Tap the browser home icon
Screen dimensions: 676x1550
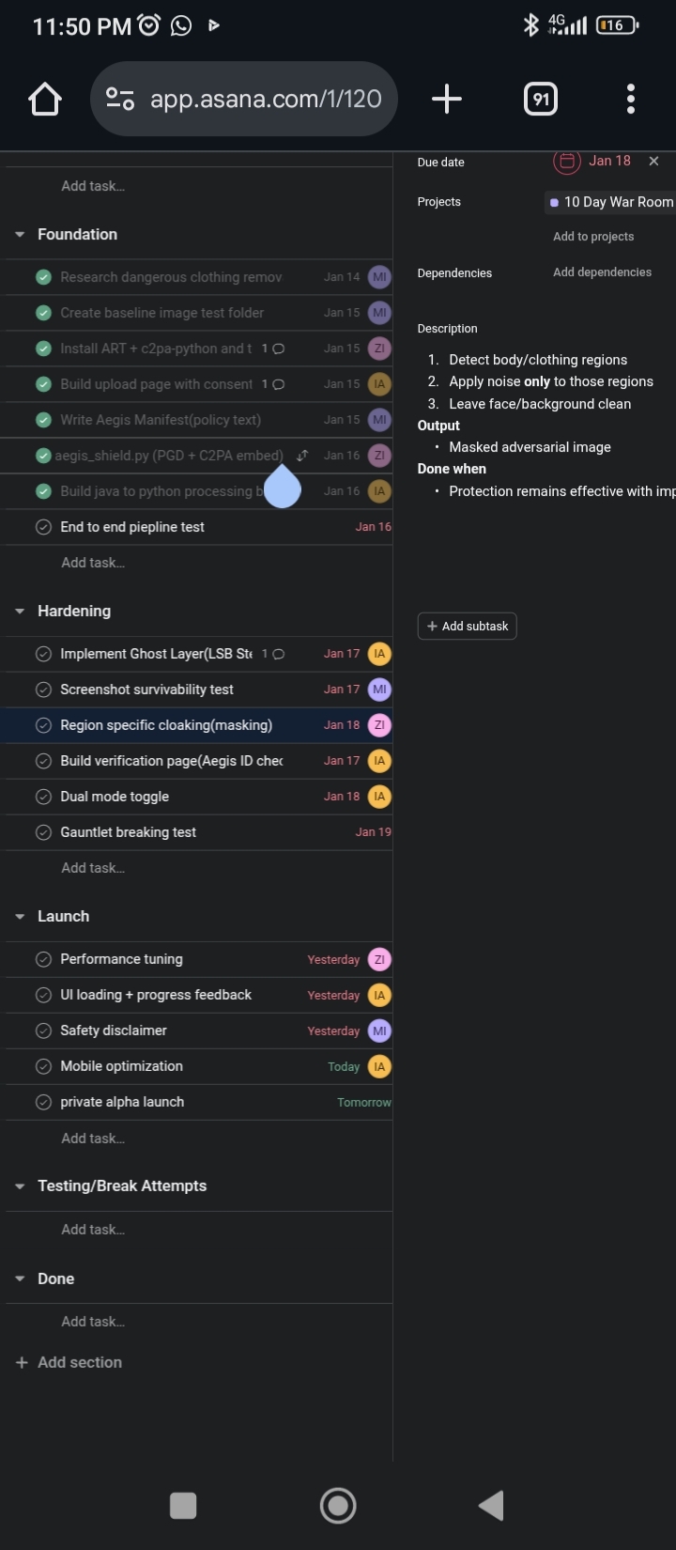click(x=45, y=99)
